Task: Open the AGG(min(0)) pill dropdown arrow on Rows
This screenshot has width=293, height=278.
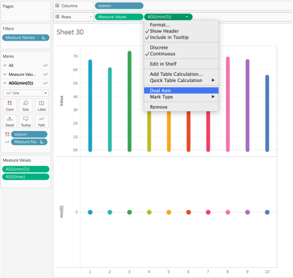Action: [x=187, y=17]
